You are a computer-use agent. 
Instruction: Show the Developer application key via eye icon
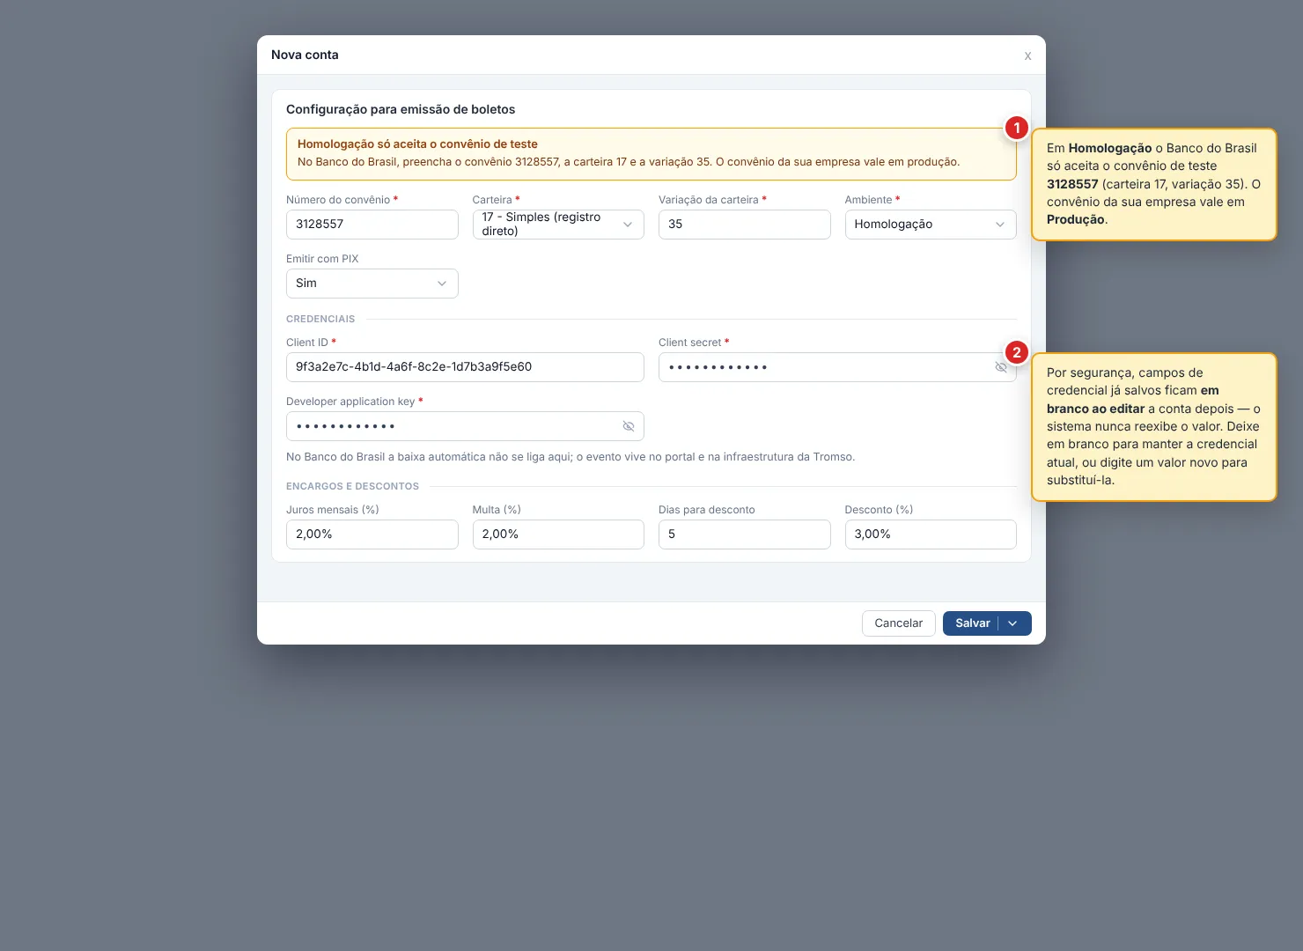[629, 426]
